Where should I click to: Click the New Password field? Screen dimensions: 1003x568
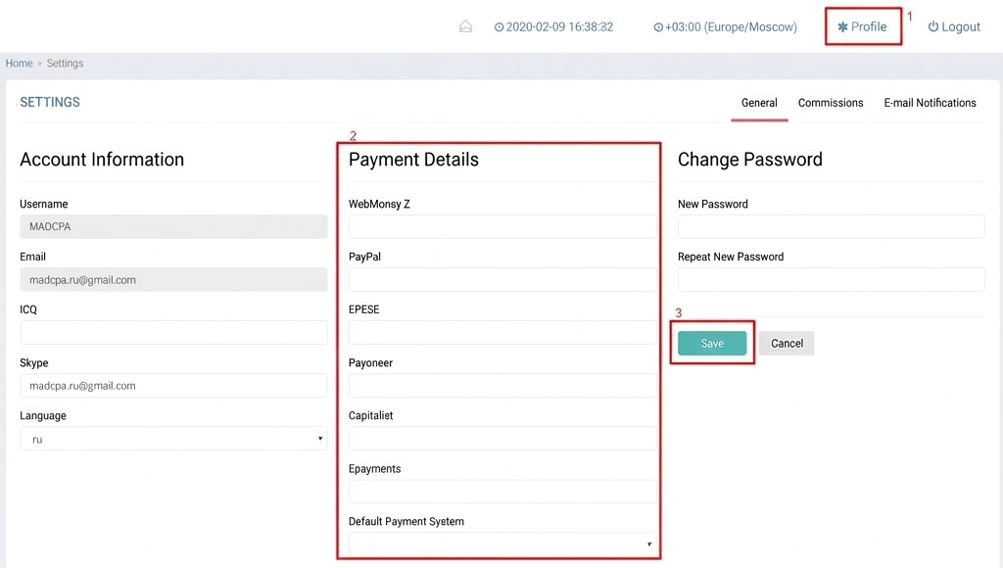[x=831, y=226]
